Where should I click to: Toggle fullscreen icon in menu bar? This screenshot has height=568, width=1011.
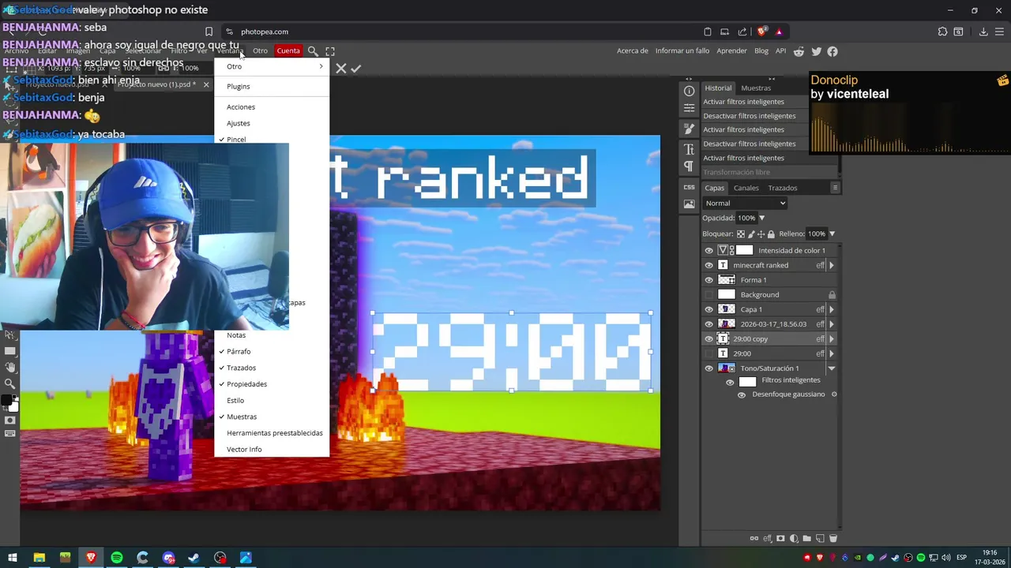[x=330, y=50]
